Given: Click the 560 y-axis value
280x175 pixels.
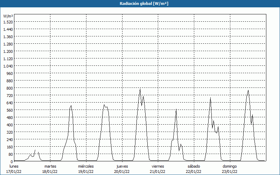Looking at the screenshot, I should [x=10, y=110].
